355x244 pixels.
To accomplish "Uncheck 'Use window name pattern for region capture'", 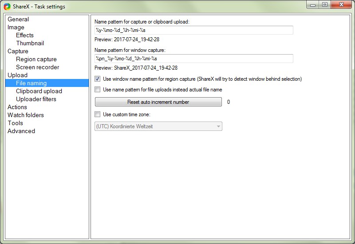I will click(98, 79).
